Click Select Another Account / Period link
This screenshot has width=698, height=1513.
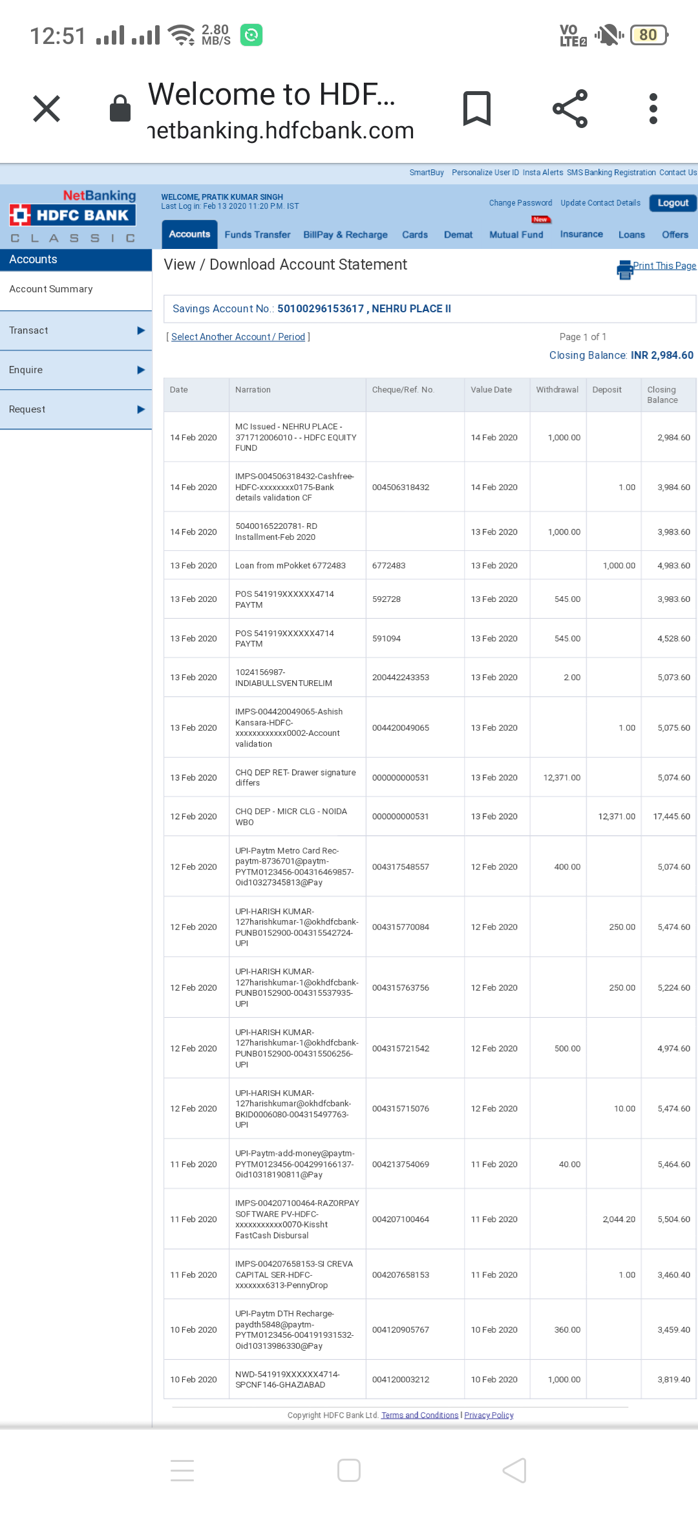tap(238, 337)
